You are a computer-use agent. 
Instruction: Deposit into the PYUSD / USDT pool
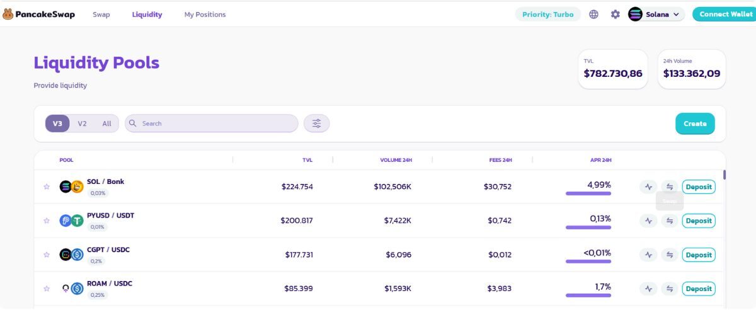tap(699, 221)
